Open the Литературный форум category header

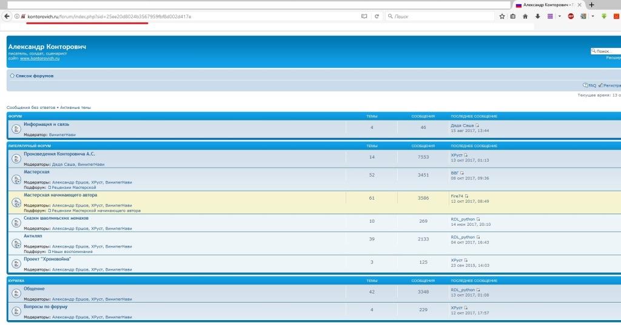tap(29, 146)
